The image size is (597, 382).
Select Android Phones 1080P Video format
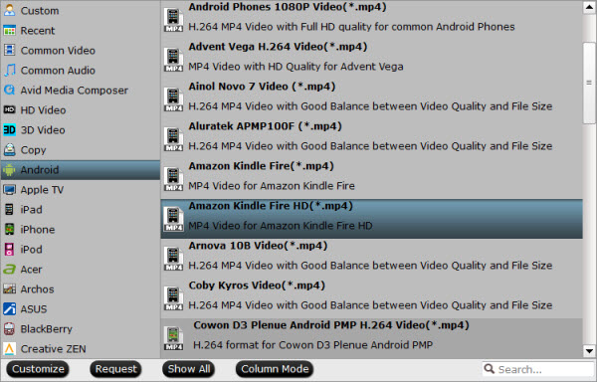(x=371, y=20)
